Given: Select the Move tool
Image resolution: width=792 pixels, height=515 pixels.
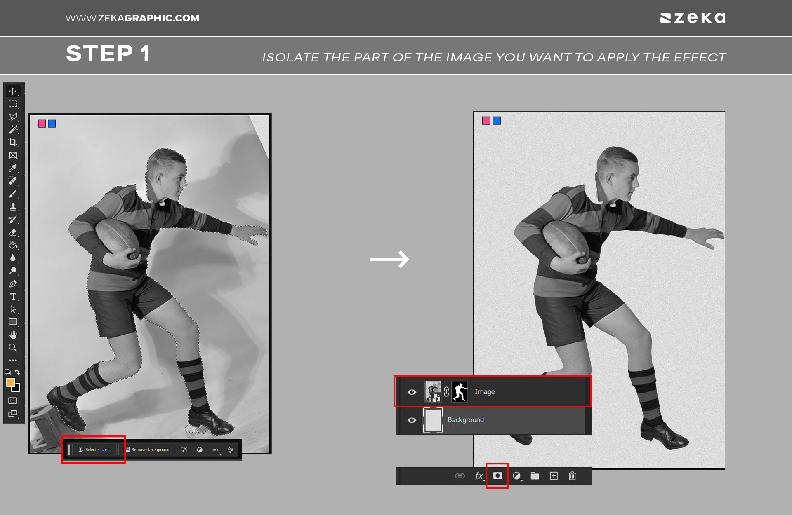Looking at the screenshot, I should click(x=13, y=91).
